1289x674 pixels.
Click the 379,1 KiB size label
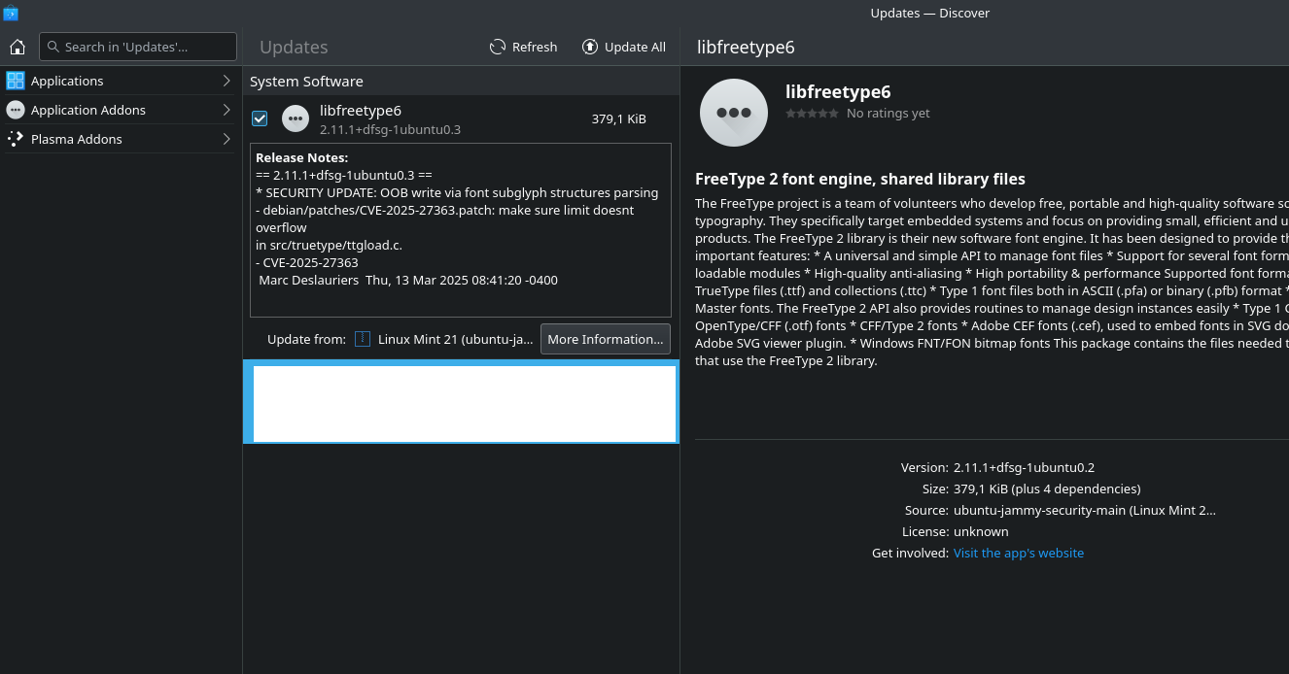pyautogui.click(x=619, y=118)
